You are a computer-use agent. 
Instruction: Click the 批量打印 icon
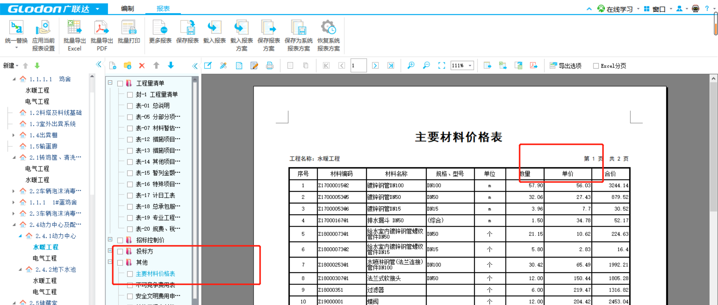pos(129,28)
